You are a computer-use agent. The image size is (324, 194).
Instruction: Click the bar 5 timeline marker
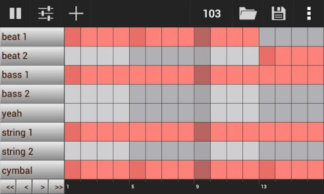pyautogui.click(x=132, y=186)
